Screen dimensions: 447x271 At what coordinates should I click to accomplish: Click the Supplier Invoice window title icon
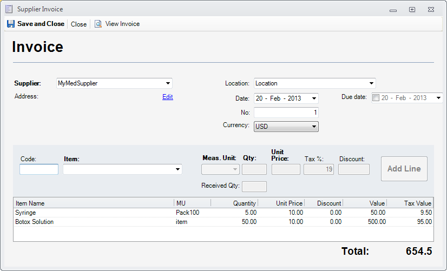coord(9,9)
